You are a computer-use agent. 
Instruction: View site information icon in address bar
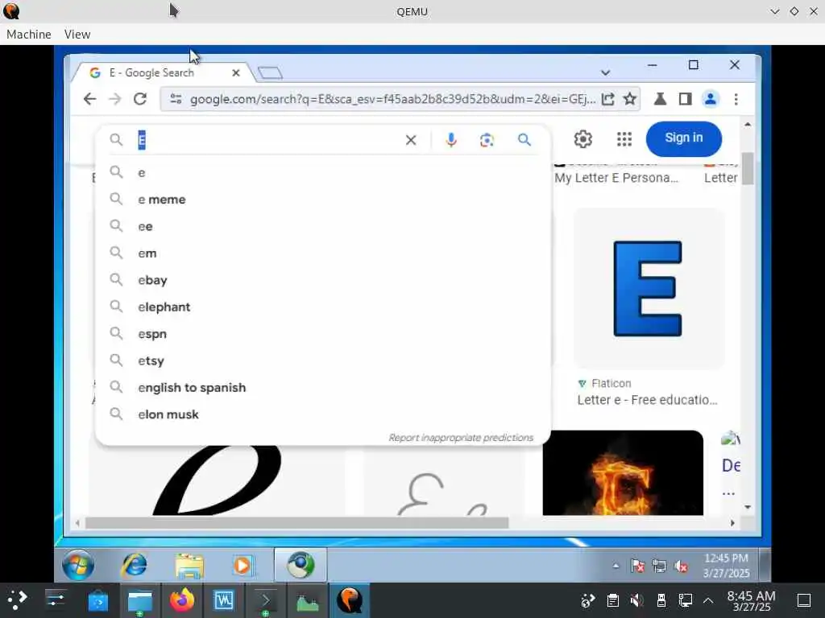(x=176, y=99)
